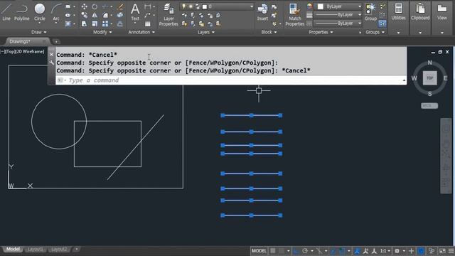This screenshot has width=455, height=256.
Task: Click the Trim tool icon
Action: (105, 6)
